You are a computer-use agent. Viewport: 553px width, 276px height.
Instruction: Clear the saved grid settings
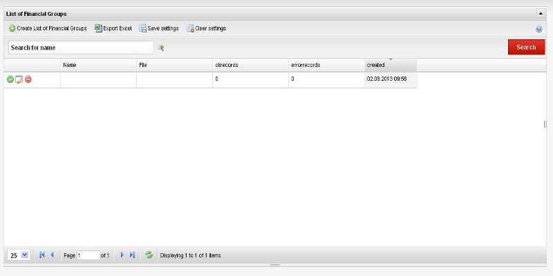(x=207, y=28)
